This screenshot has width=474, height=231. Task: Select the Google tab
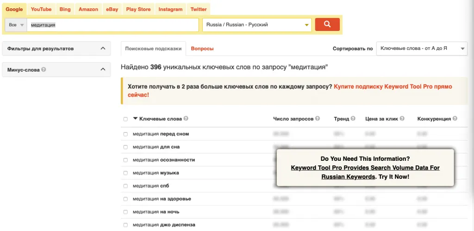point(14,9)
